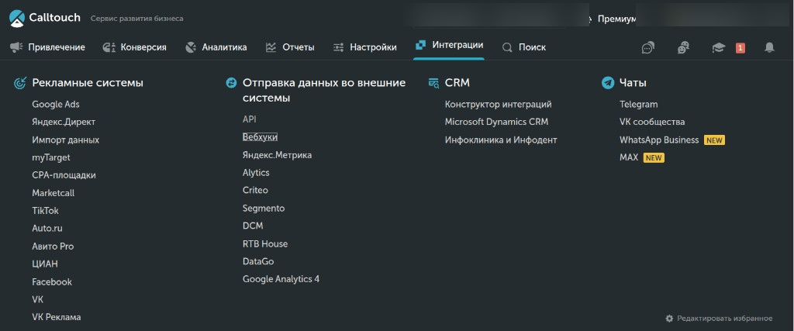794x331 pixels.
Task: Open Microsoft Dynamics CRM
Action: tap(496, 122)
